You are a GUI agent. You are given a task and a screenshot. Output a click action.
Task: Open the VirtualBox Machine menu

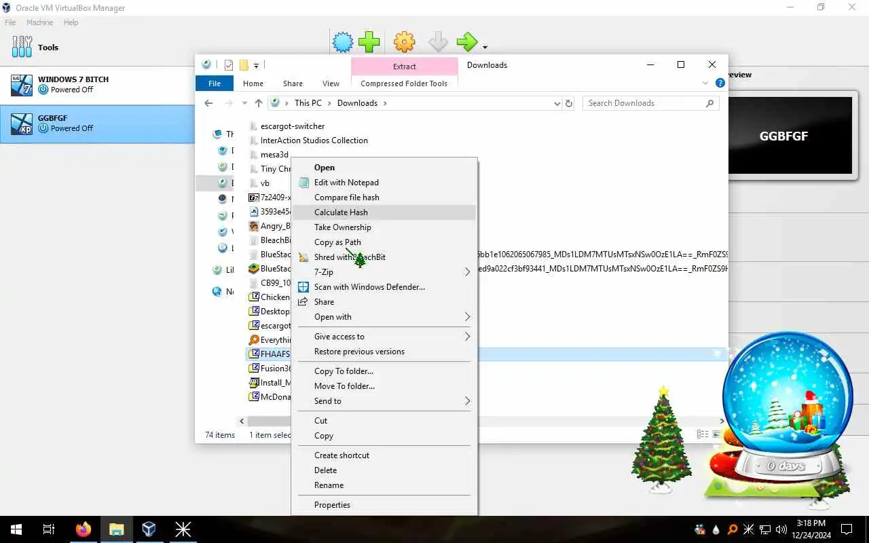click(39, 22)
